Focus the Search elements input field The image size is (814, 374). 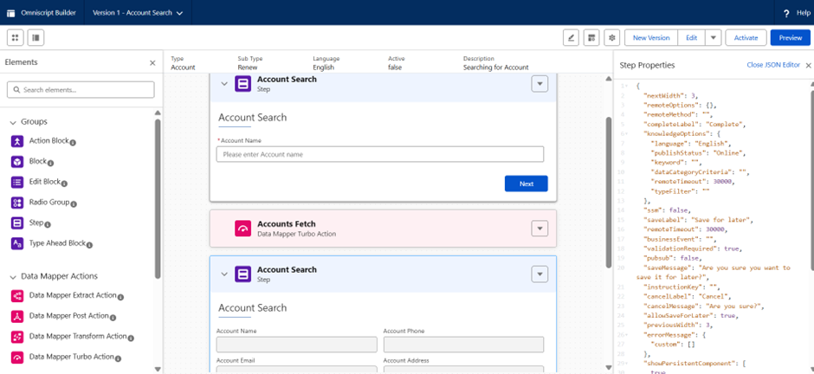(x=81, y=90)
